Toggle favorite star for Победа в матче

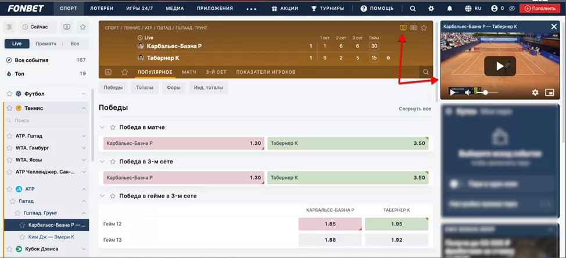(x=113, y=127)
